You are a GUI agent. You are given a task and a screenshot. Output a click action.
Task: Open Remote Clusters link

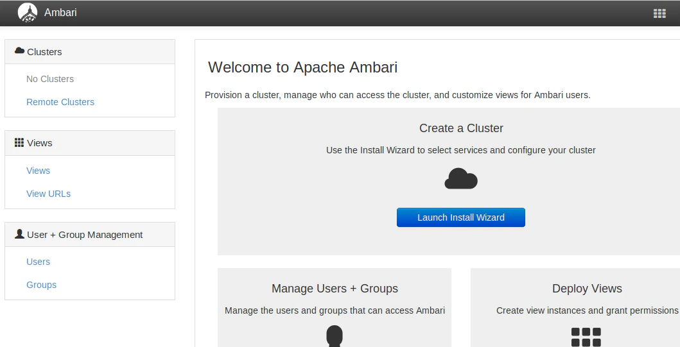(60, 102)
